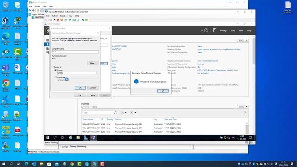Click the Enhanced Session icon in VM toolbar
This screenshot has height=167, width=297.
click(83, 19)
